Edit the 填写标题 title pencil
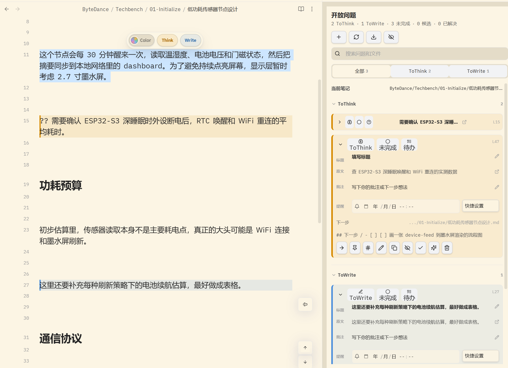This screenshot has height=368, width=508. click(497, 156)
